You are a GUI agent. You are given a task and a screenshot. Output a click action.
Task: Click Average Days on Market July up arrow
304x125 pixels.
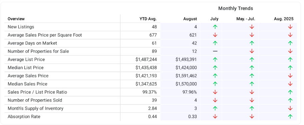coord(215,43)
